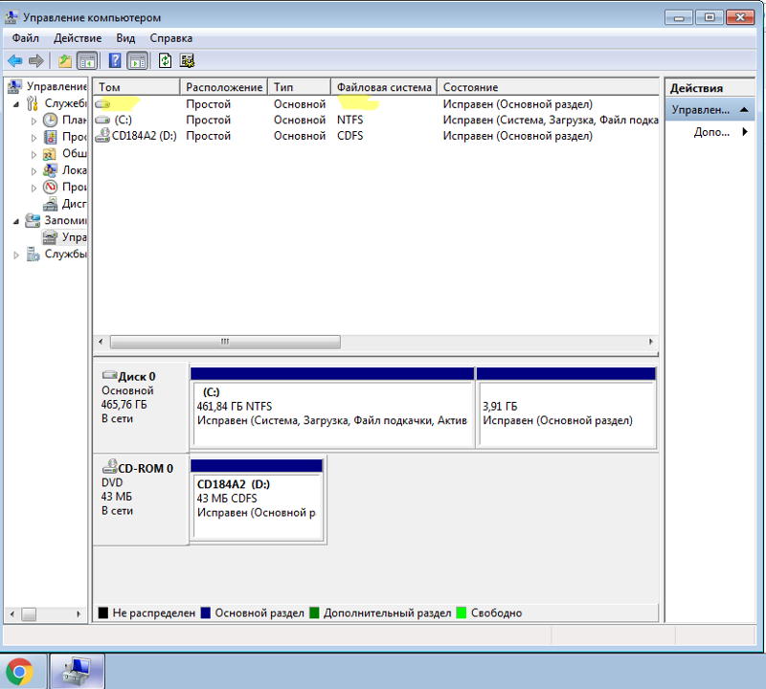The width and height of the screenshot is (766, 689).
Task: Sort by the Тип column header
Action: coord(299,87)
